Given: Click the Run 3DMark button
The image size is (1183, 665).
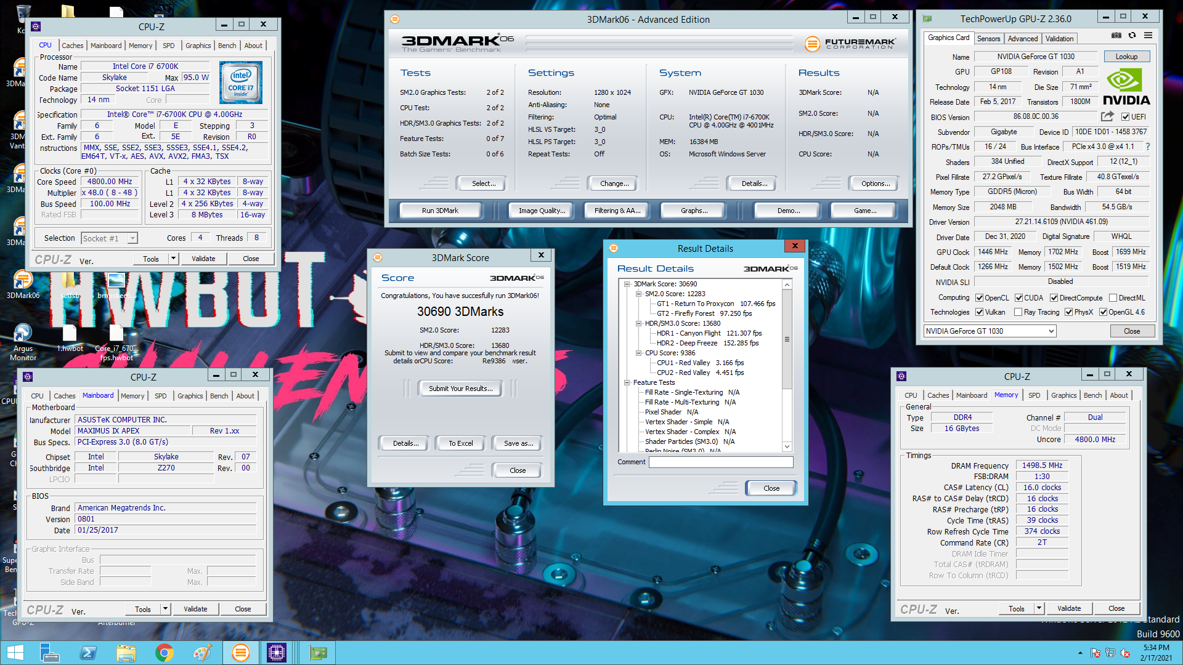Looking at the screenshot, I should click(x=440, y=211).
